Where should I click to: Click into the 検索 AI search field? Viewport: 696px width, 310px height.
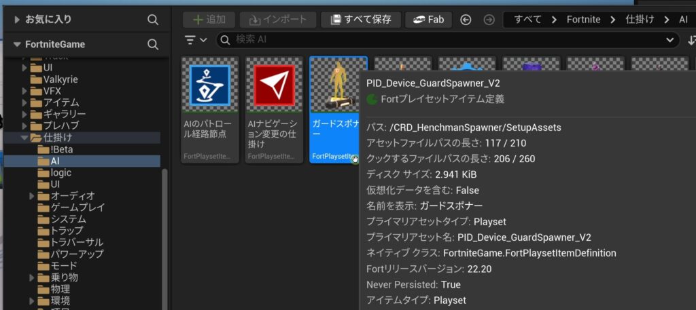(442, 40)
